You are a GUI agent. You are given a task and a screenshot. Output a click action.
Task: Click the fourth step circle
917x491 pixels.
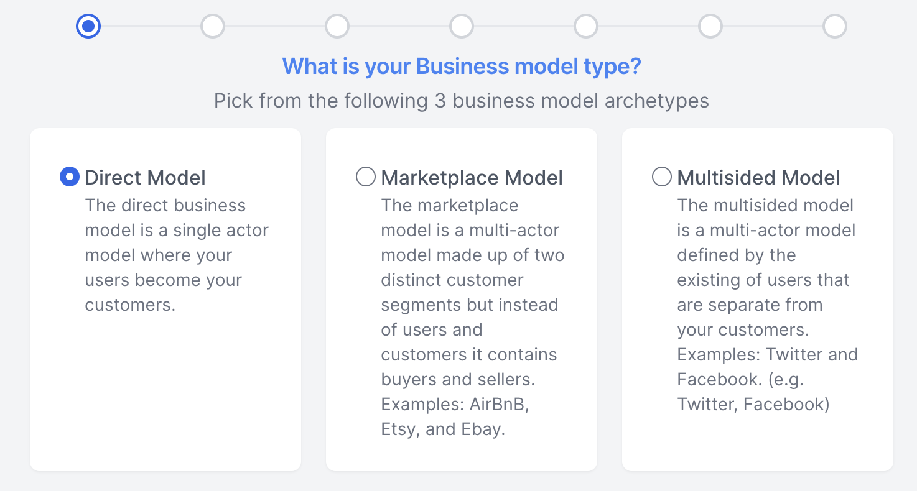pyautogui.click(x=461, y=26)
